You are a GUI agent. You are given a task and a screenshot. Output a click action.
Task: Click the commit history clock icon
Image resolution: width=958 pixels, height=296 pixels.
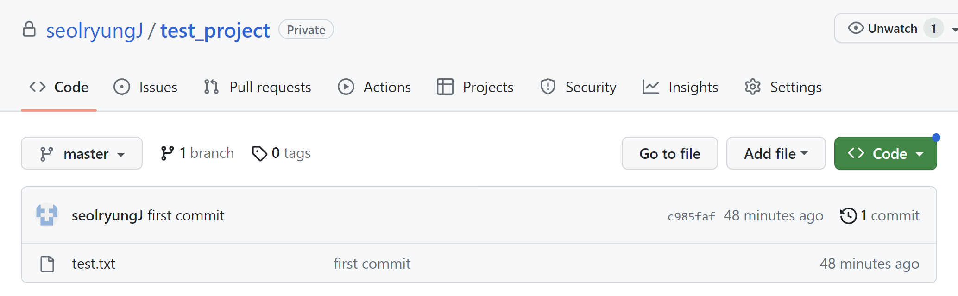click(849, 216)
